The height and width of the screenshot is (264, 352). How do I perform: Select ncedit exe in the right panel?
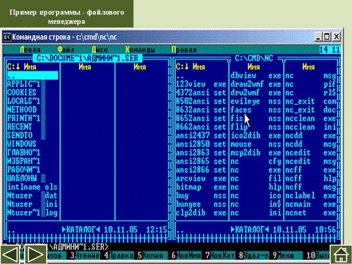point(311,153)
